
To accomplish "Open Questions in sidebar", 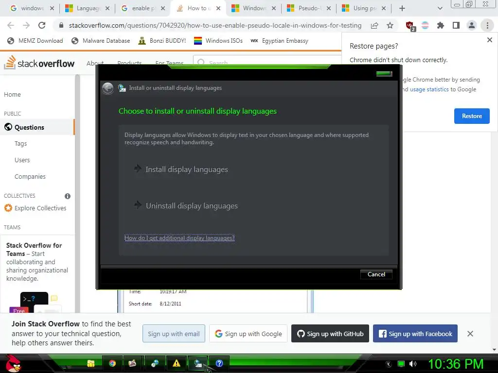I will (37, 127).
